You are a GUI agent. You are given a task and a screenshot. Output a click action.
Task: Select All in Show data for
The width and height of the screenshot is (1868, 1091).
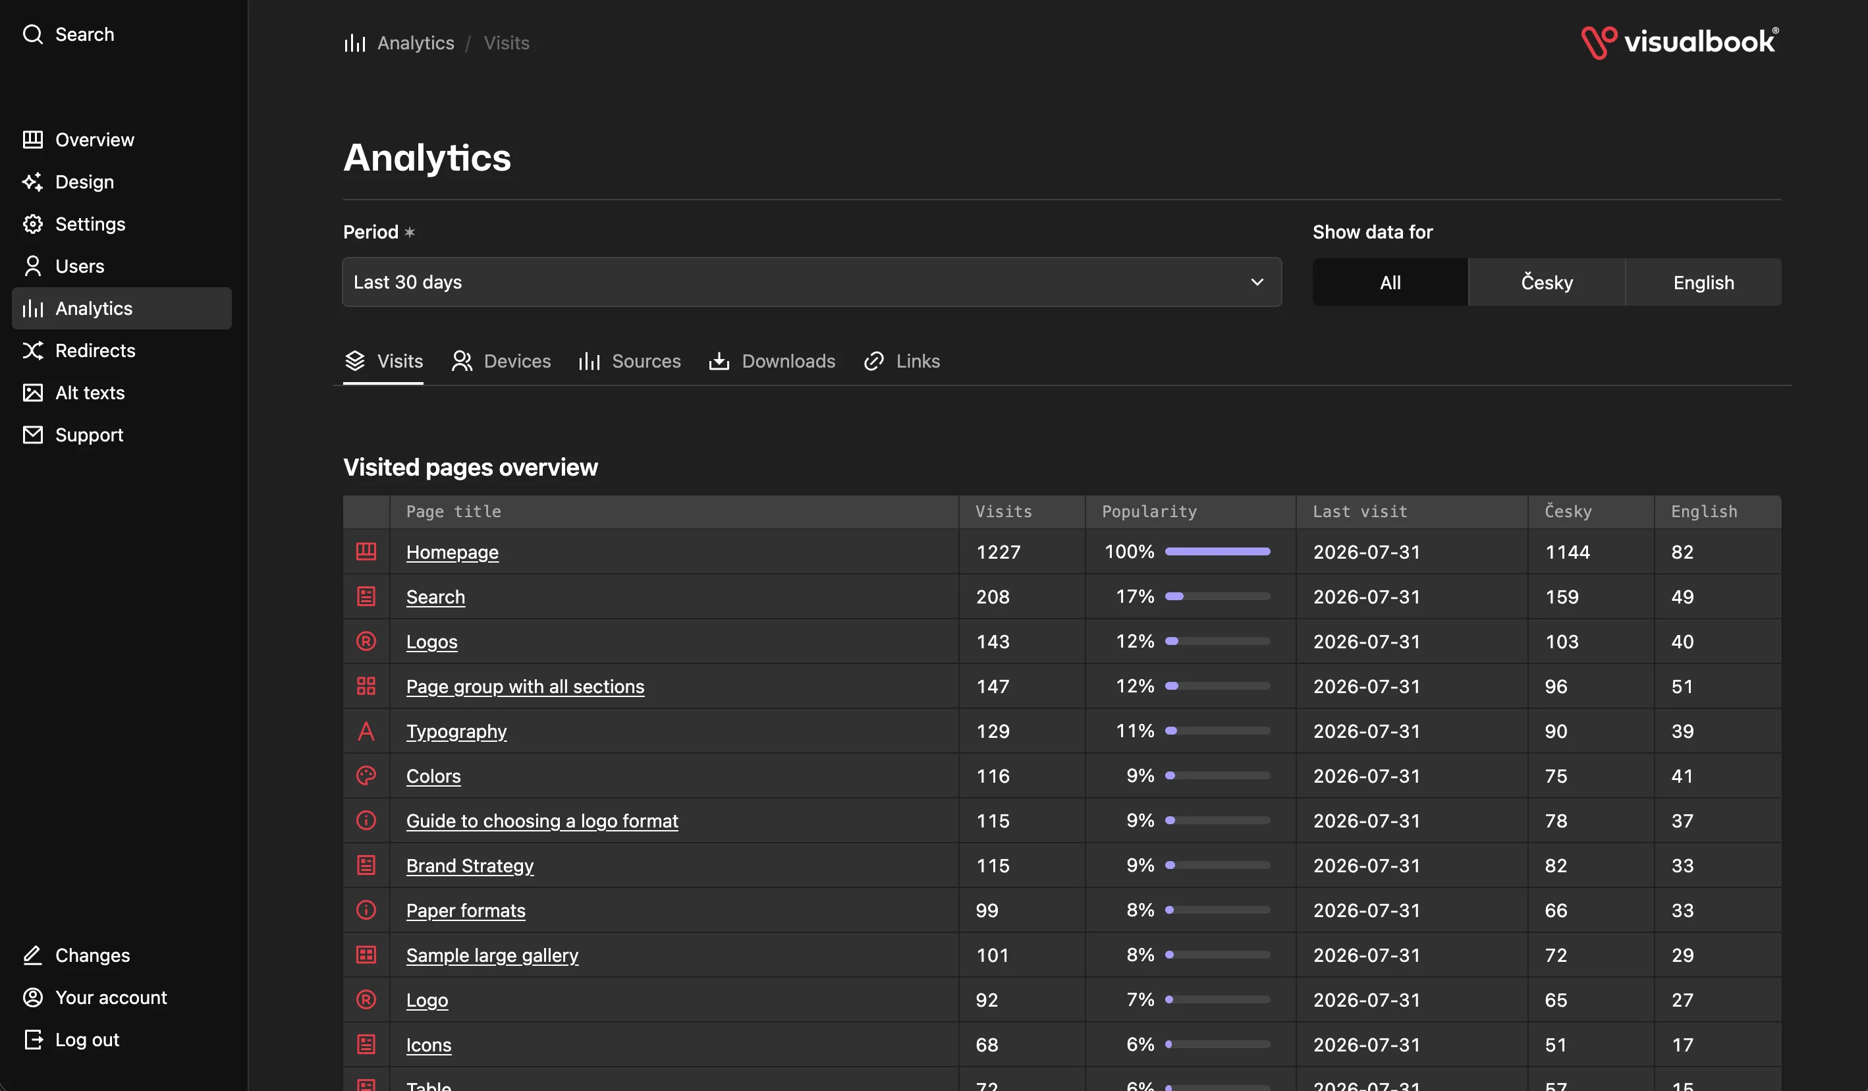pos(1390,282)
